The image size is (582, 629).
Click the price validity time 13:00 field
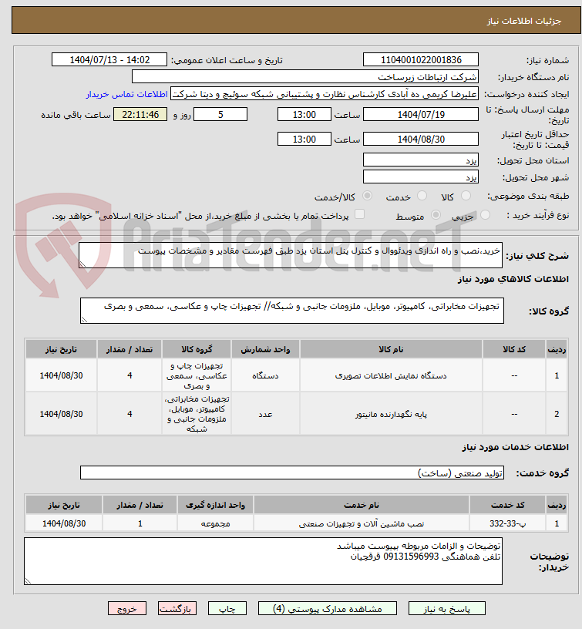(x=304, y=140)
